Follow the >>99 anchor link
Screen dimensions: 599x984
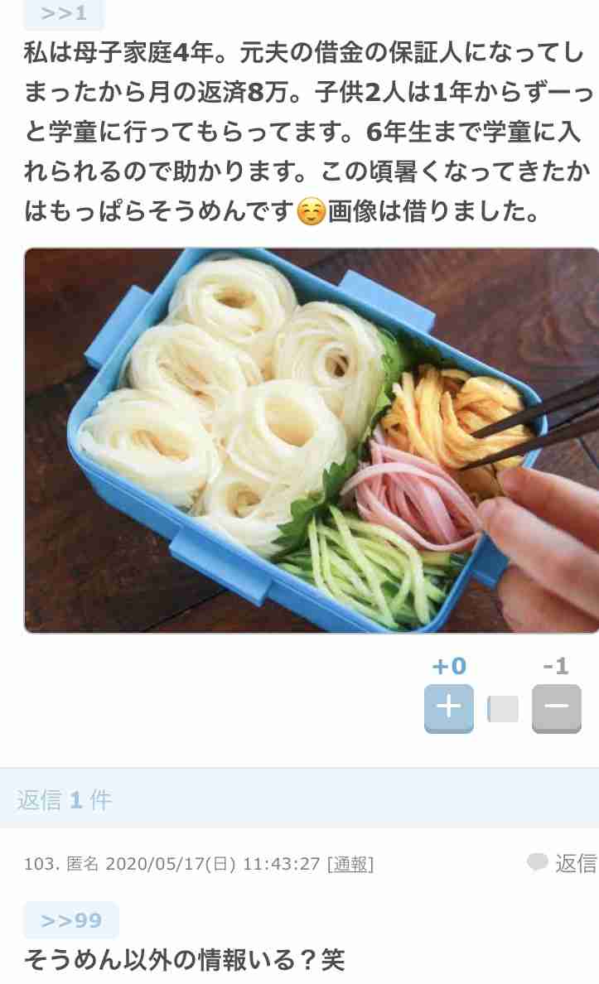71,920
